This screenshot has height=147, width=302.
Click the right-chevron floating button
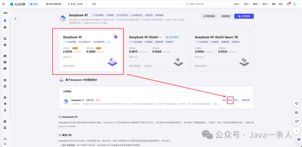[296, 131]
